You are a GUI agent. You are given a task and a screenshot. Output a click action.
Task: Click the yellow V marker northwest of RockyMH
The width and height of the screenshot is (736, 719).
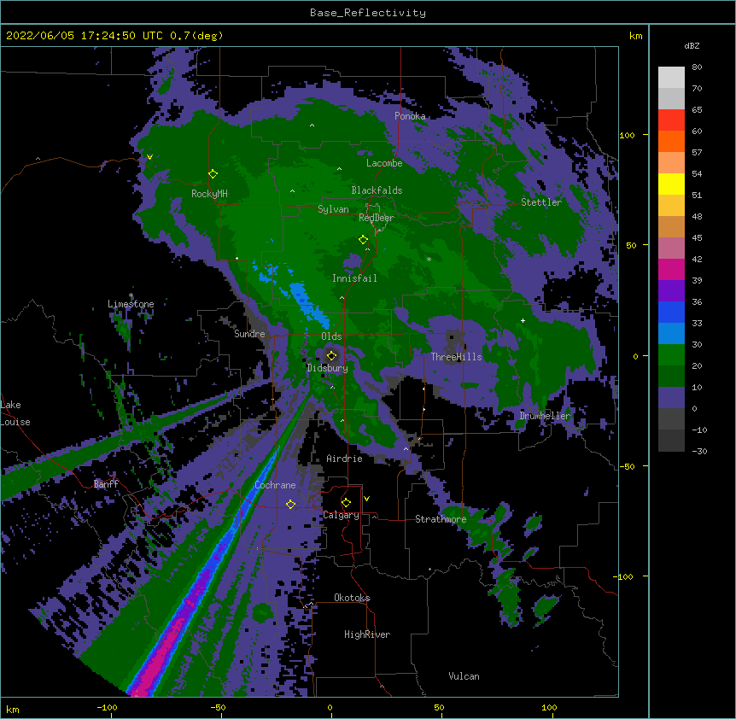149,157
